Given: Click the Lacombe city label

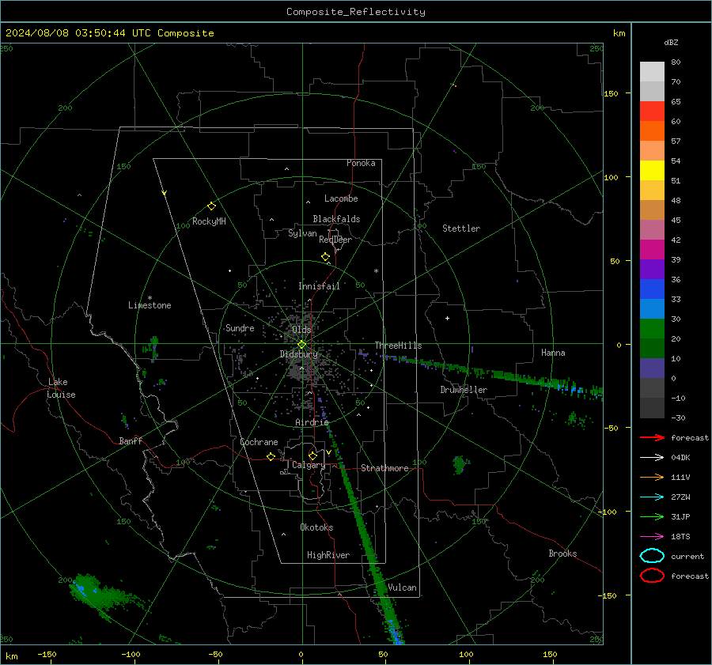Looking at the screenshot, I should pyautogui.click(x=341, y=198).
